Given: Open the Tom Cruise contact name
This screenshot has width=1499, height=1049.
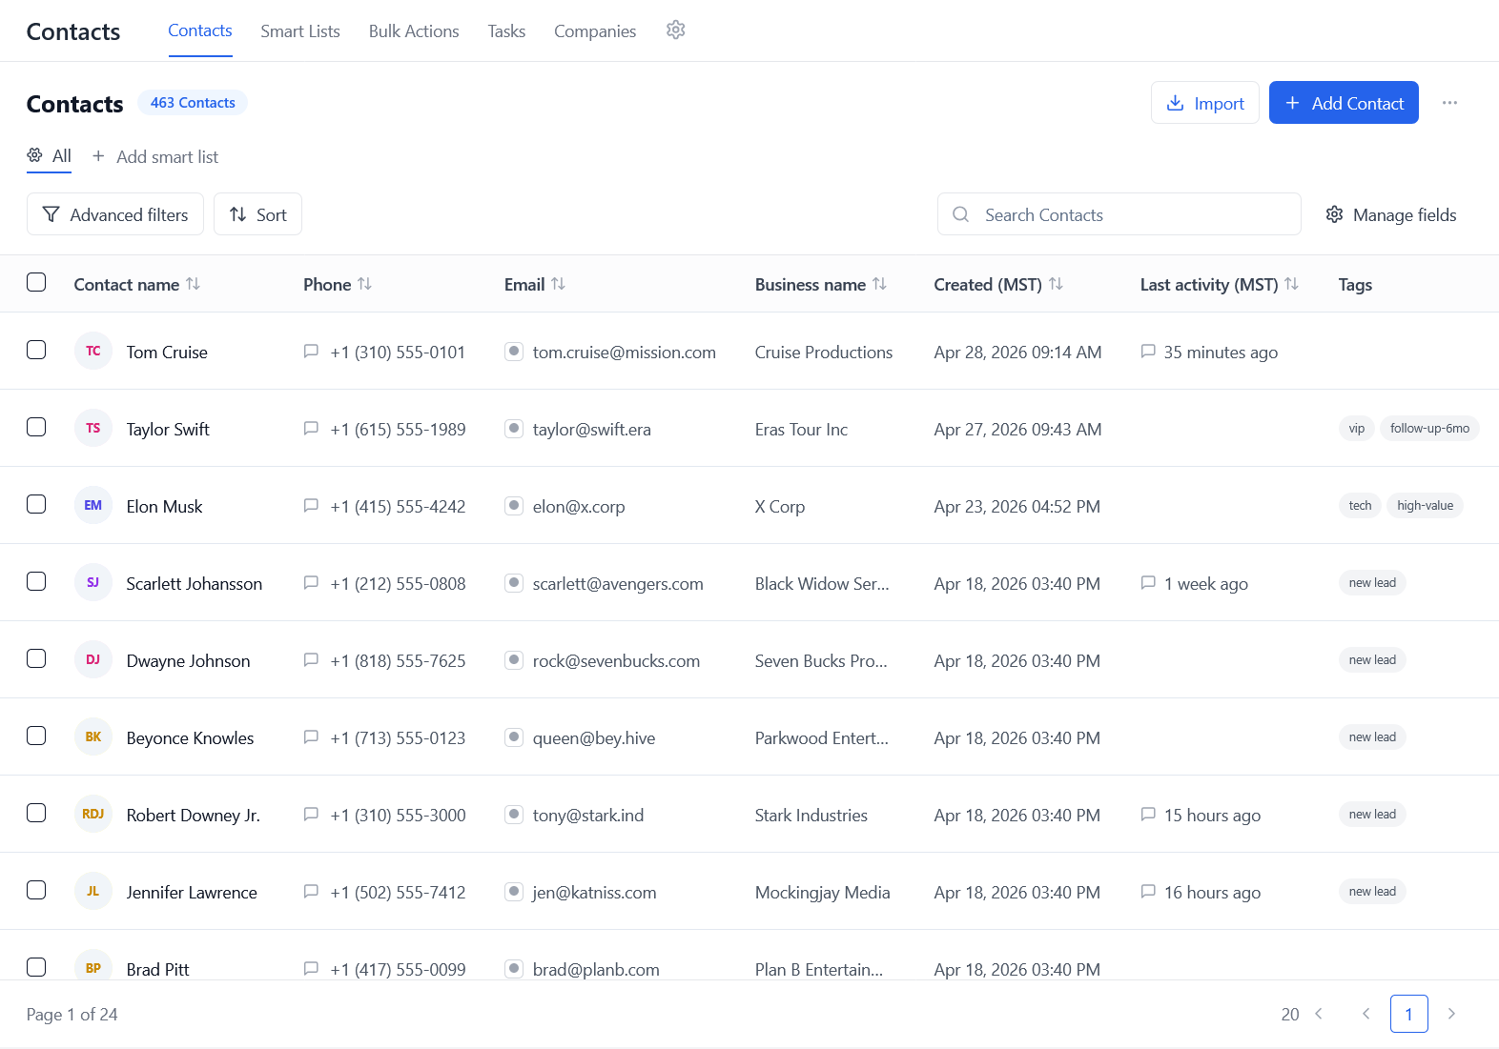Looking at the screenshot, I should tap(167, 353).
